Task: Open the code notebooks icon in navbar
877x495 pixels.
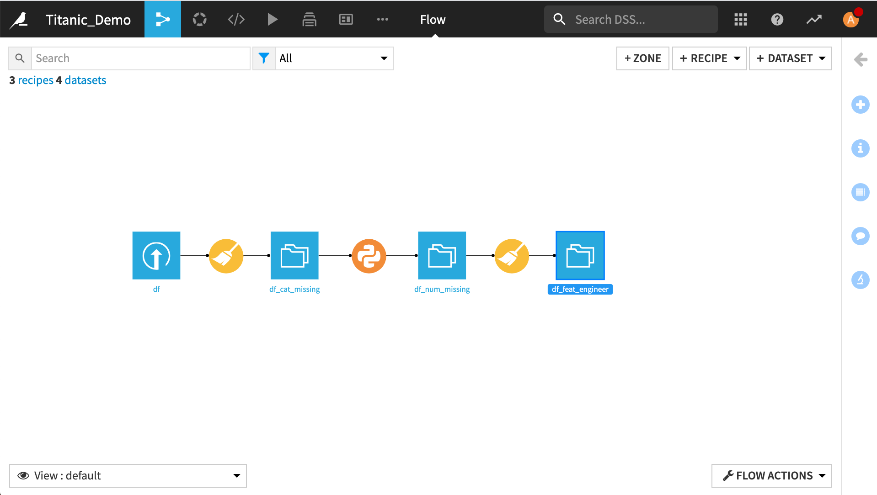Action: (236, 19)
